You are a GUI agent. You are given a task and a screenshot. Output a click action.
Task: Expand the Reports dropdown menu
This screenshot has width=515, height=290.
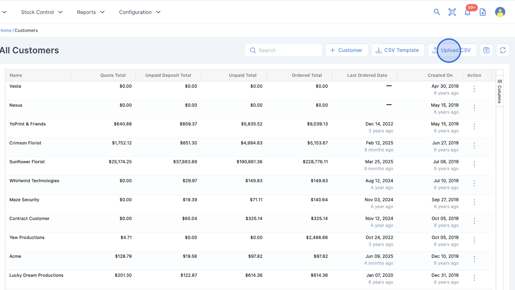coord(91,12)
